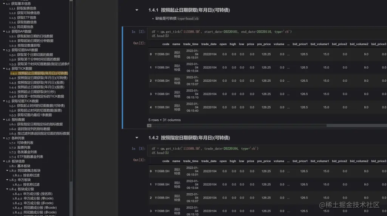Open TOC entry 1.8.1 基本板块

[20, 166]
